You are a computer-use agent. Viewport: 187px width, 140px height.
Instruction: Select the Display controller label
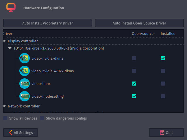[23, 41]
